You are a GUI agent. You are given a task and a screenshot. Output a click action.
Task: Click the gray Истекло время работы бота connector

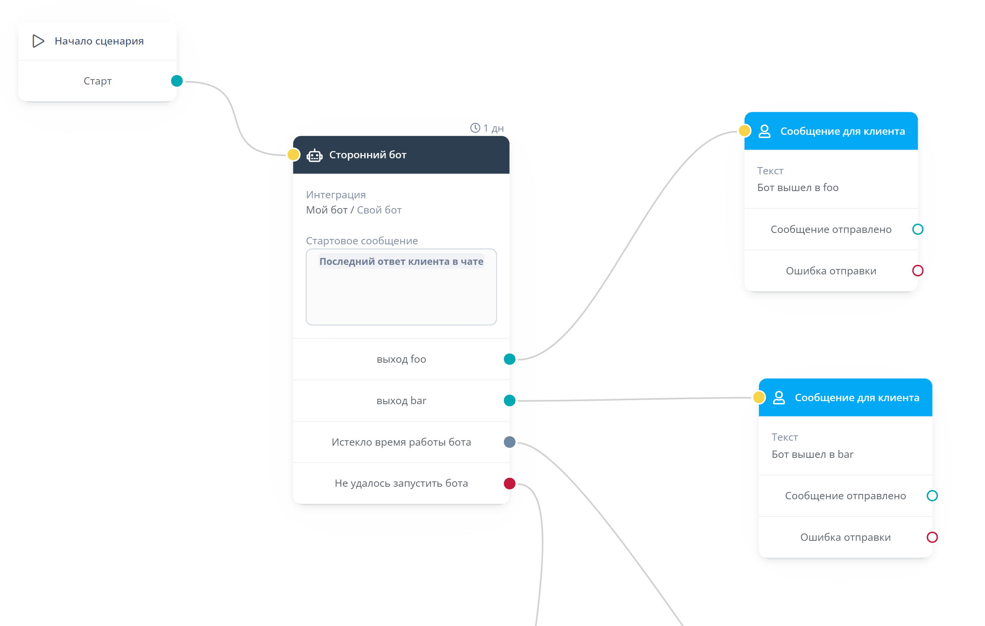click(509, 442)
